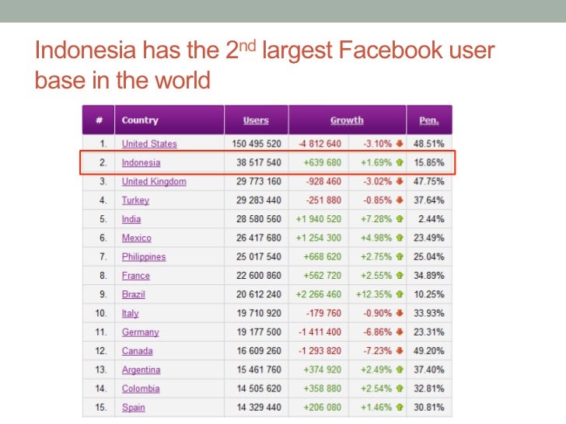566x424 pixels.
Task: Open the India country link
Action: pyautogui.click(x=131, y=219)
